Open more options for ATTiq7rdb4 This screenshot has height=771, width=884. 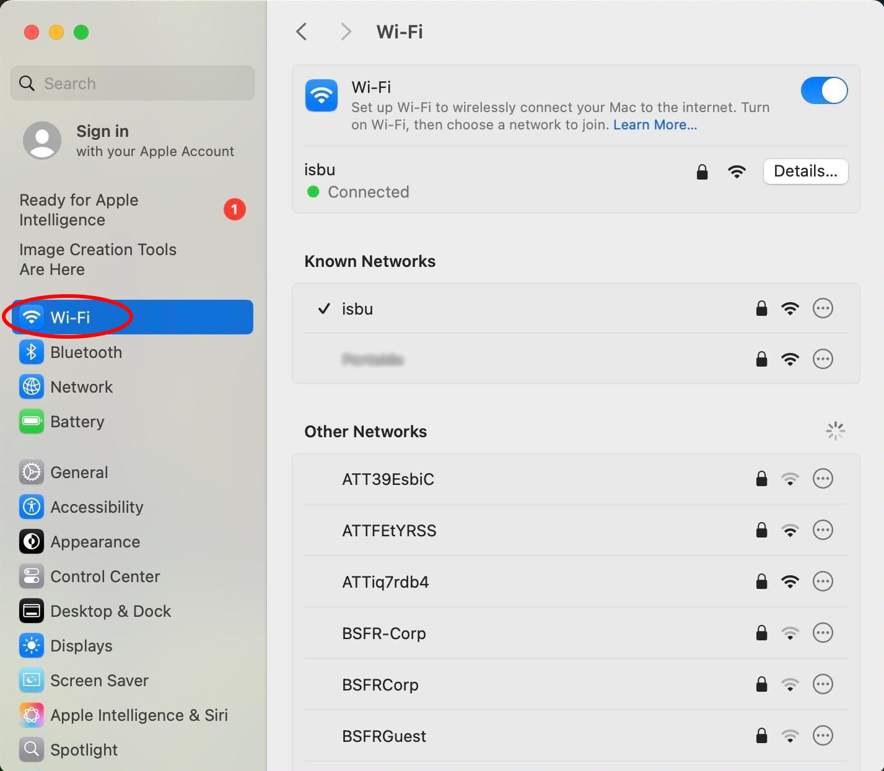pos(823,582)
